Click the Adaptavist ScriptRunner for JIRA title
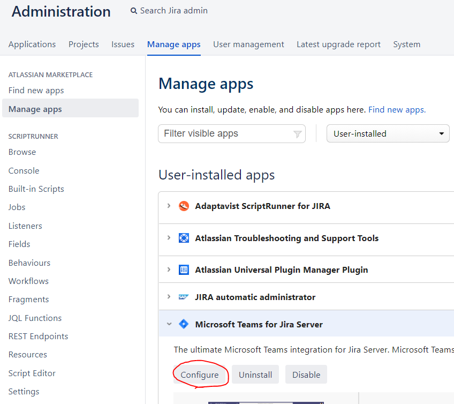 (x=263, y=206)
